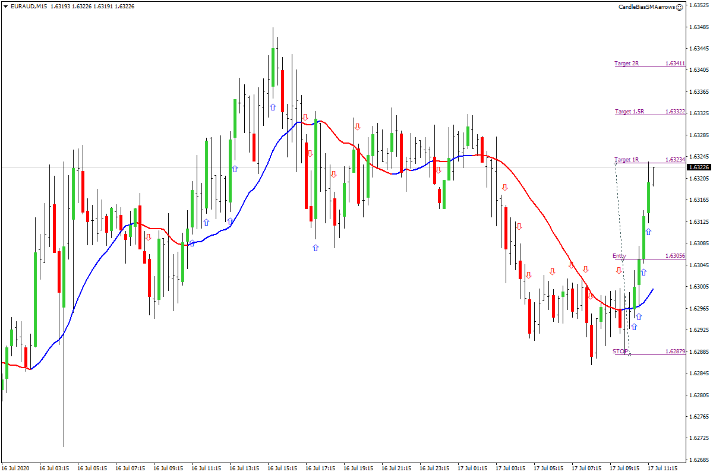713x475 pixels.
Task: Click the 17 Jul 01:15 time label
Action: [472, 468]
